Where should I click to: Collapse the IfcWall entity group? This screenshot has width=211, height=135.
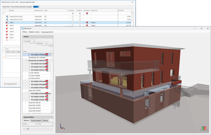[30, 100]
